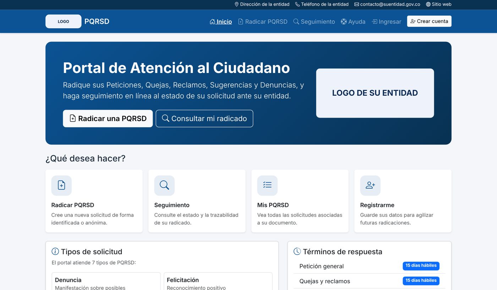Click the Denuncia request type box
This screenshot has height=290, width=497.
tap(106, 282)
